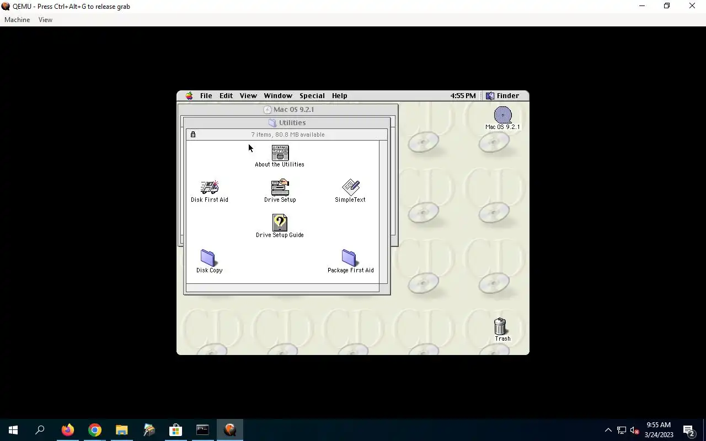This screenshot has height=441, width=706.
Task: Click the 4:55 PM menu bar clock
Action: pos(463,96)
